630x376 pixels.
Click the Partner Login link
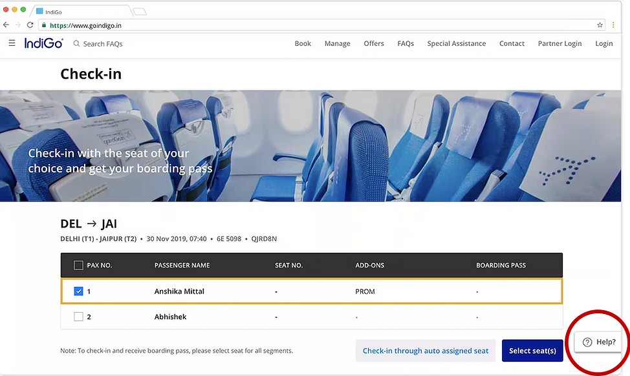[559, 43]
